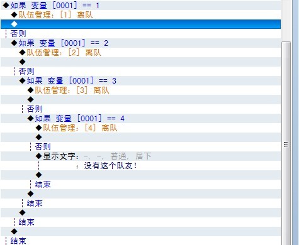Select the line '如果 变量 [0001] == 4'

coord(140,119)
